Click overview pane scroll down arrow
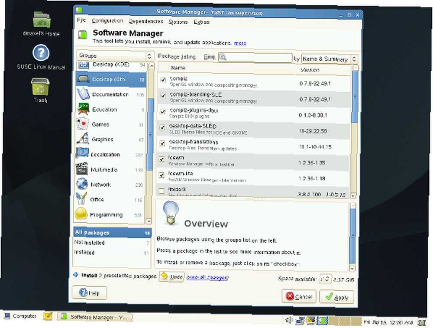Screen dimensions: 433x328 352,268
